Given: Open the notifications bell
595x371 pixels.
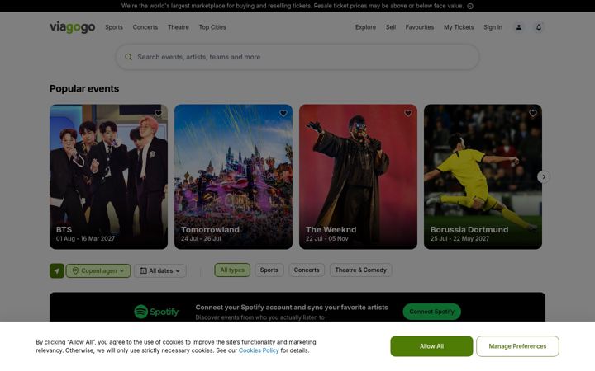Looking at the screenshot, I should (539, 27).
